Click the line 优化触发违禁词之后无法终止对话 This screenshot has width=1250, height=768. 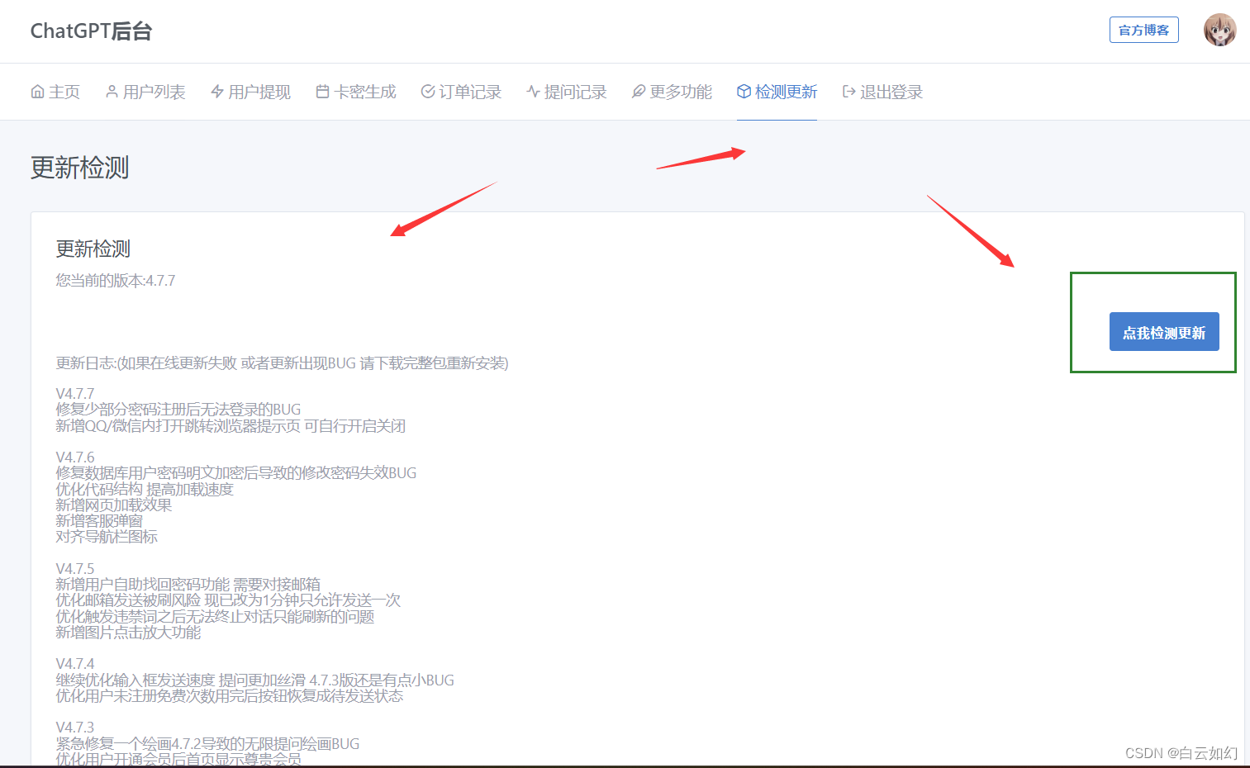pyautogui.click(x=215, y=617)
